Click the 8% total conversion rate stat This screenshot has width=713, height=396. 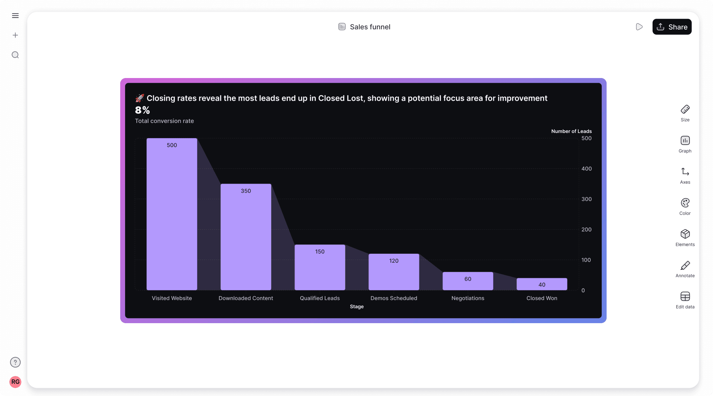(142, 110)
